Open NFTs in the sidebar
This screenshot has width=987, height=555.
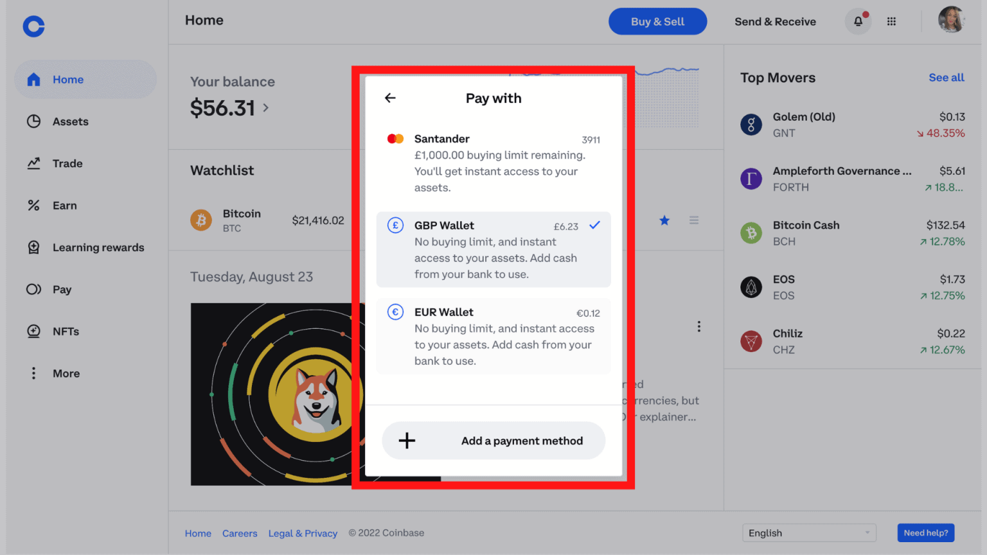click(x=85, y=331)
